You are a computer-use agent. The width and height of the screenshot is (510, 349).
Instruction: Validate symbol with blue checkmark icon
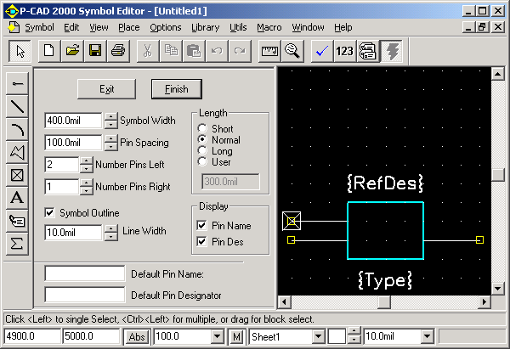tap(322, 51)
